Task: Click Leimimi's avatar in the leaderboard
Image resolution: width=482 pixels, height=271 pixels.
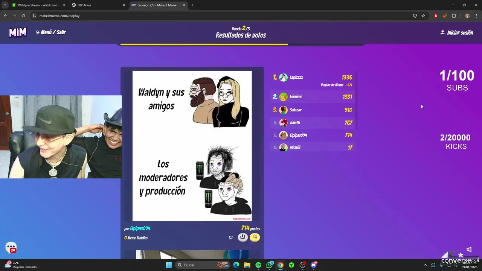Action: pos(284,97)
